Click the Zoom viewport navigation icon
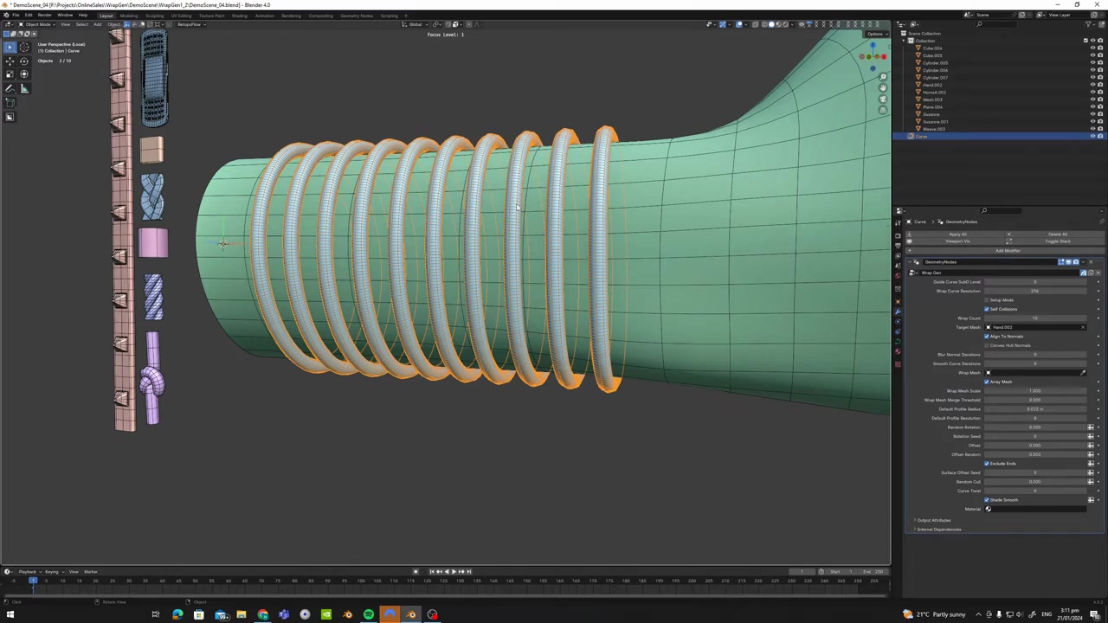The image size is (1108, 623). point(883,77)
